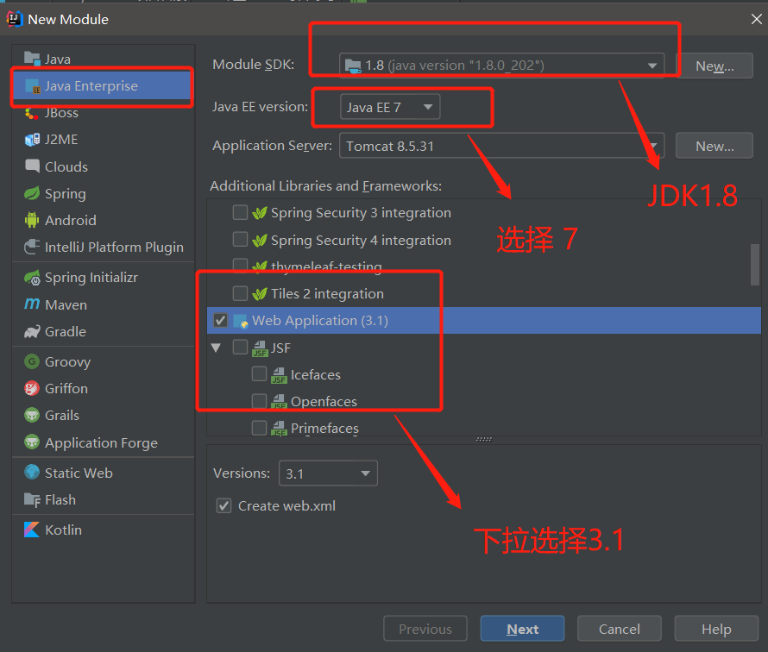The height and width of the screenshot is (652, 768).
Task: Click the Static Web globe icon
Action: (32, 473)
